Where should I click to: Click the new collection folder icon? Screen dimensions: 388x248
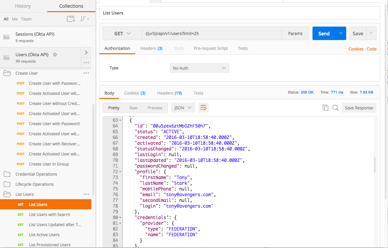click(x=71, y=19)
